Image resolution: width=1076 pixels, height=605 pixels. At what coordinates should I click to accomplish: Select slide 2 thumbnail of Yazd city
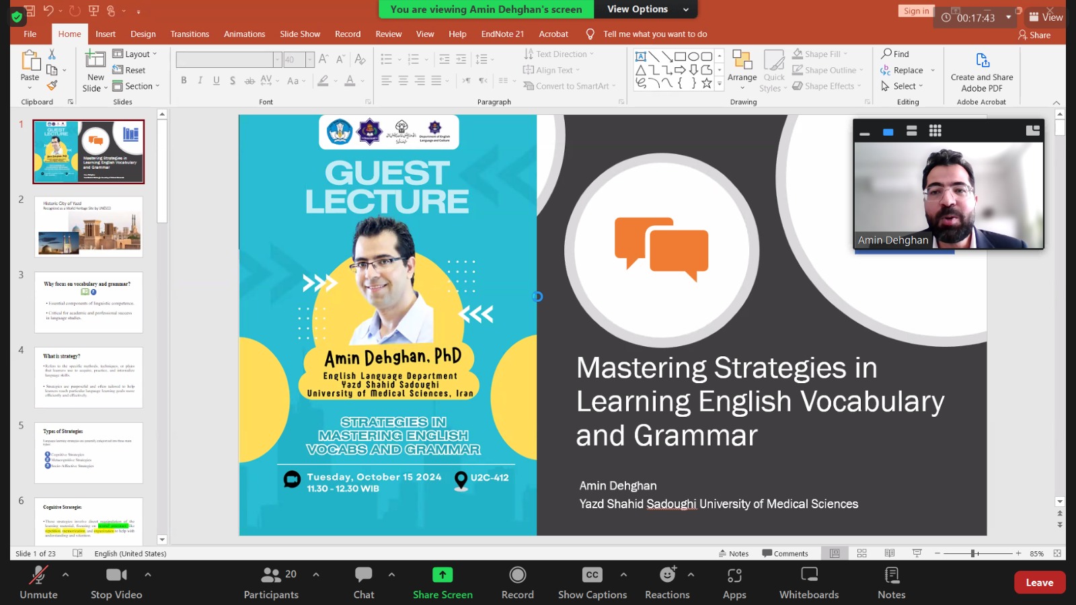(89, 227)
